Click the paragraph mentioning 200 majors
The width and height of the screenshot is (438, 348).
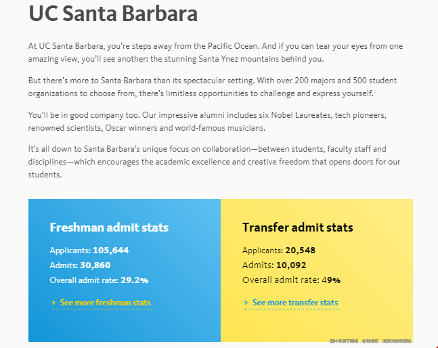(212, 87)
